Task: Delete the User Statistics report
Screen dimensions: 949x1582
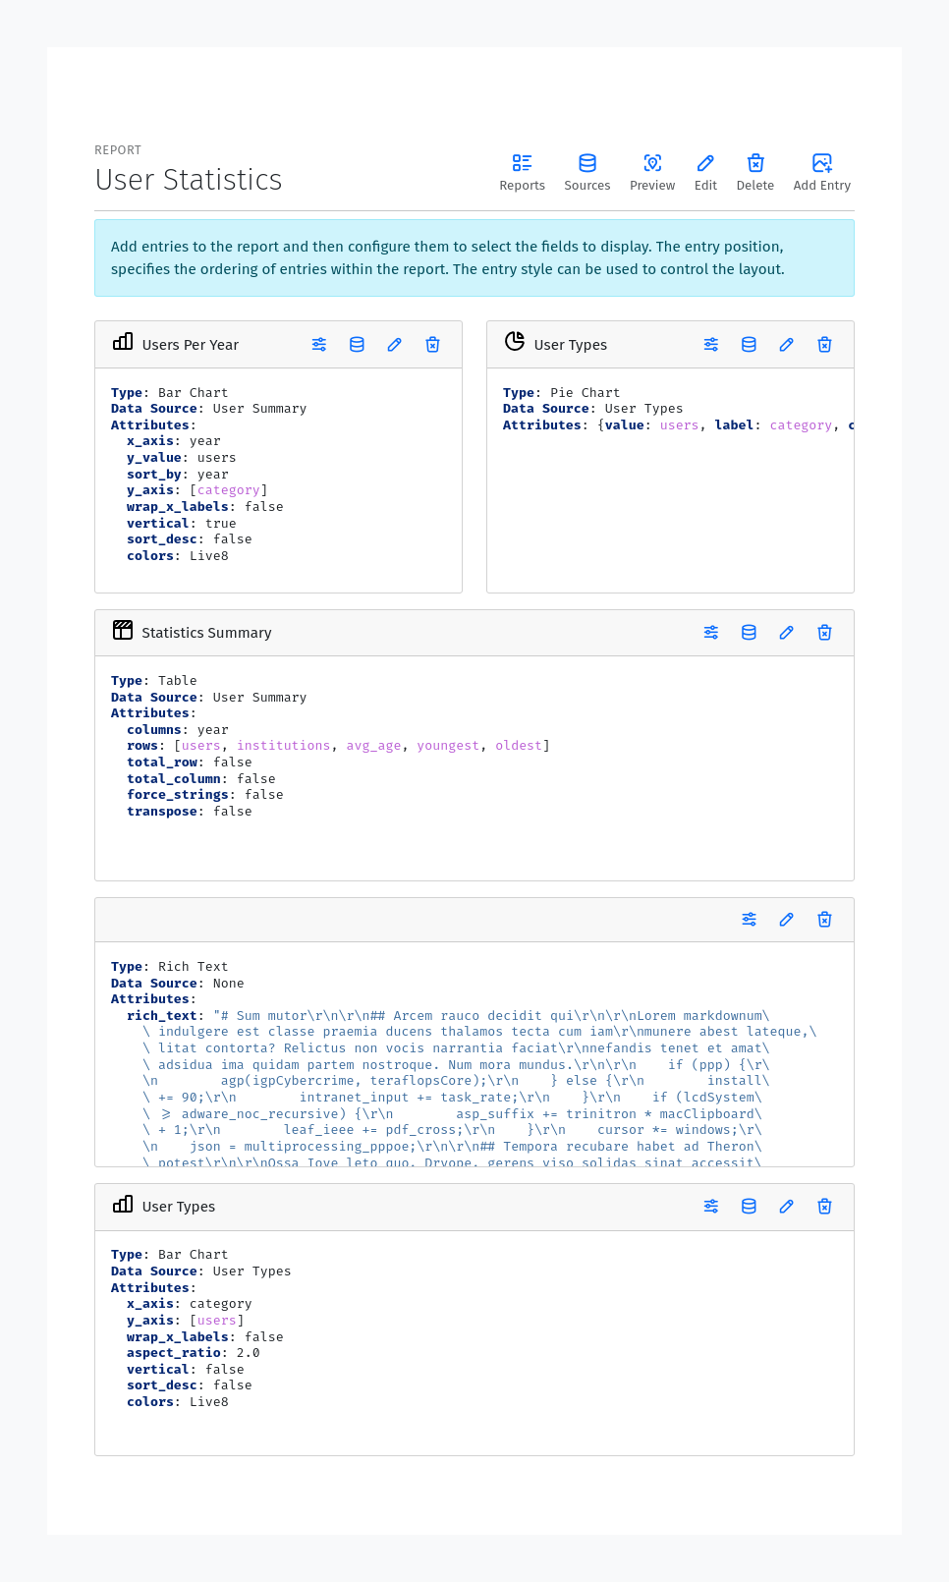Action: [x=755, y=173]
